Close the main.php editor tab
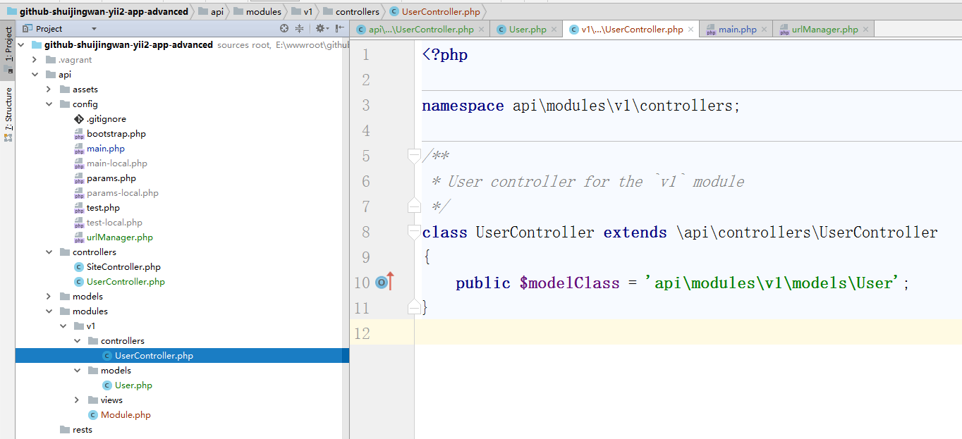This screenshot has width=962, height=439. 764,30
